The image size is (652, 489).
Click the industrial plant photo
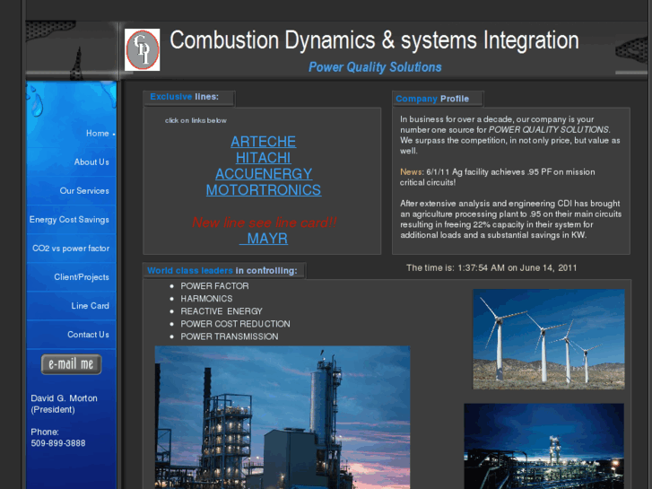(x=283, y=417)
